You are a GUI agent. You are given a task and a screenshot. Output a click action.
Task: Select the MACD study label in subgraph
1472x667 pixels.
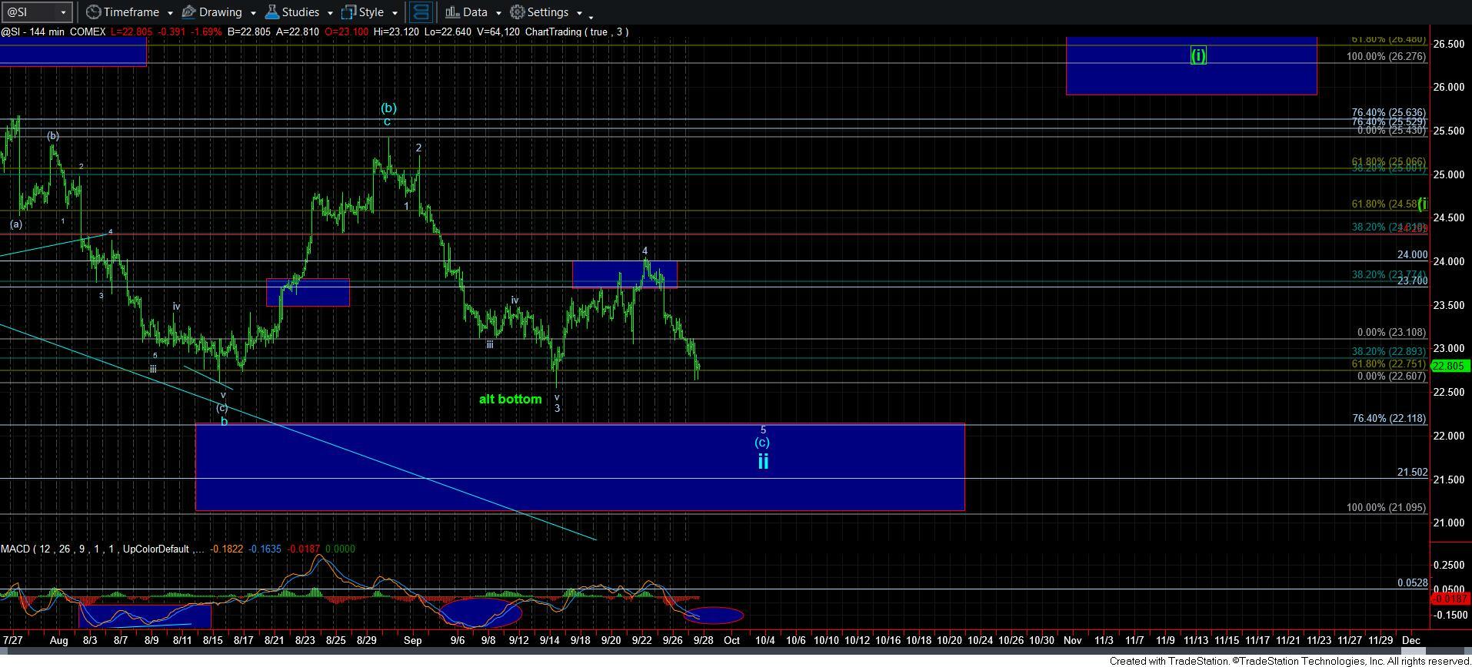click(103, 549)
